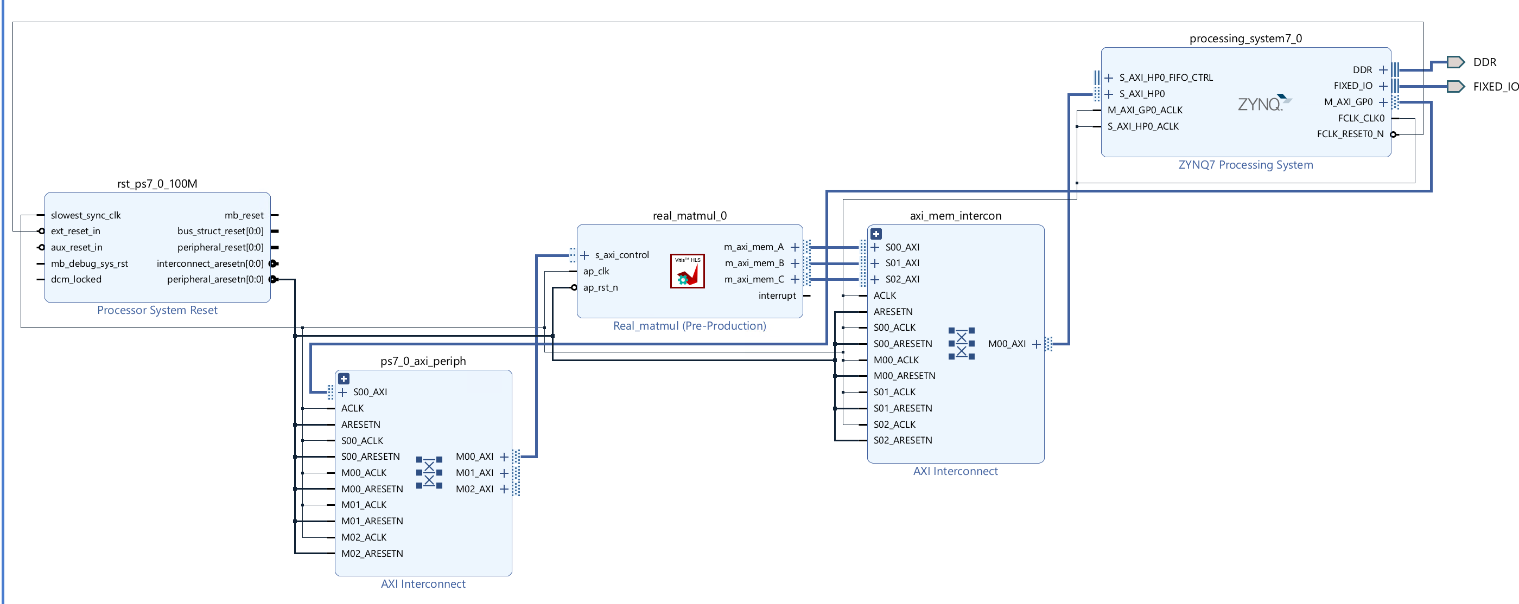
Task: Select the real_matmul_0 block title
Action: pos(690,216)
